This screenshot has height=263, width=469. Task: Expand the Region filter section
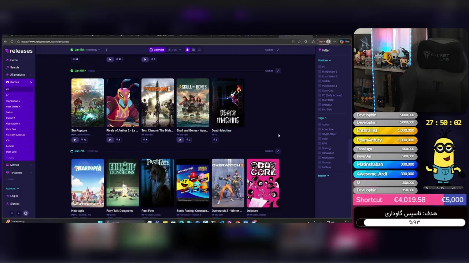click(x=324, y=176)
